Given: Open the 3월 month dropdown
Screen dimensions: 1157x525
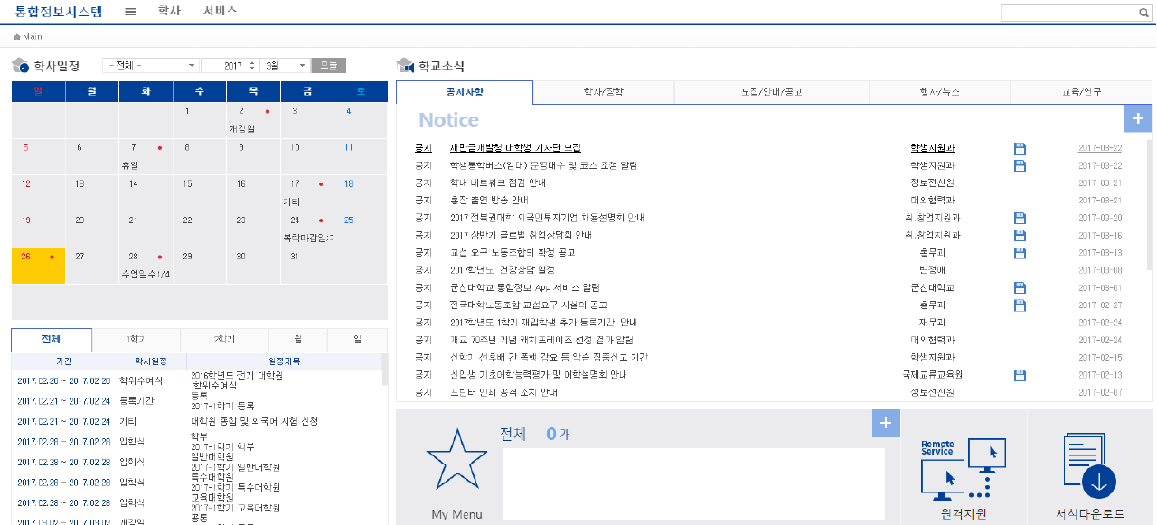Looking at the screenshot, I should 284,64.
